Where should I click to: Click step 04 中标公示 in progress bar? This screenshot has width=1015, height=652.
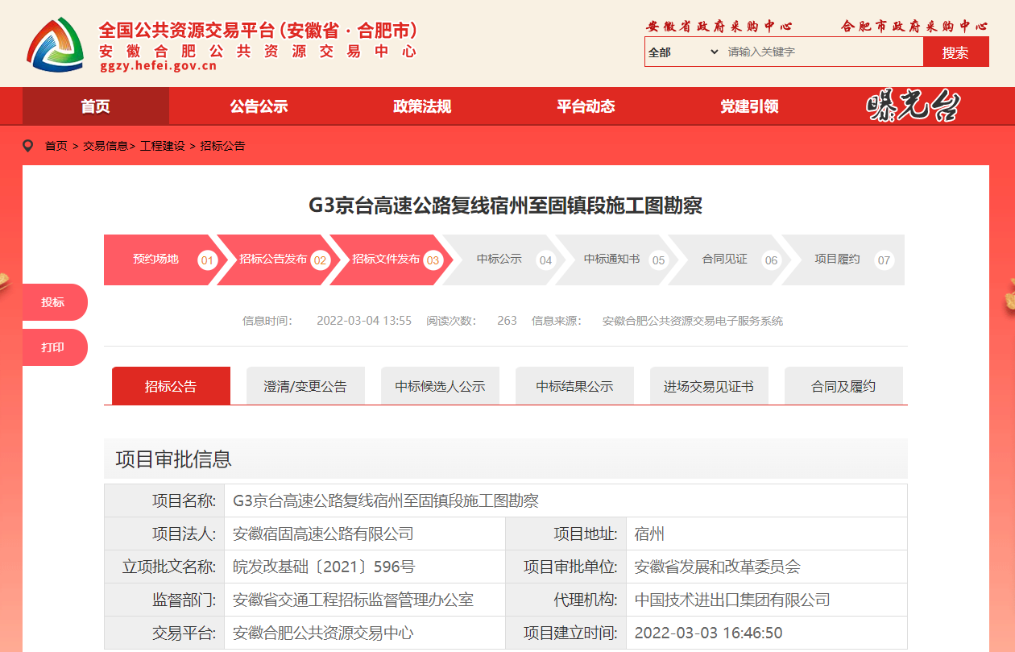click(x=499, y=260)
